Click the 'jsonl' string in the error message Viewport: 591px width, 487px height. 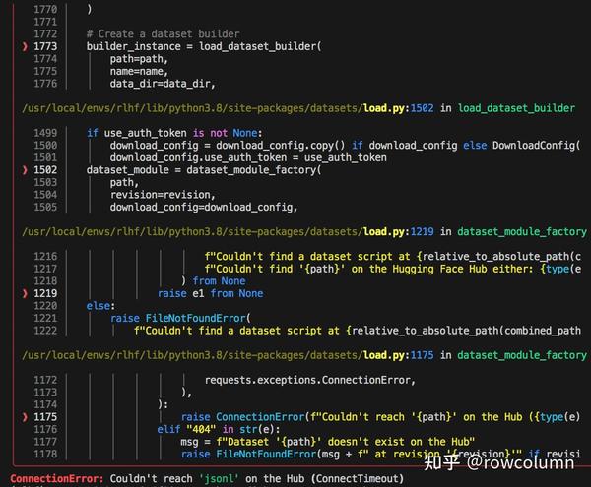point(219,479)
